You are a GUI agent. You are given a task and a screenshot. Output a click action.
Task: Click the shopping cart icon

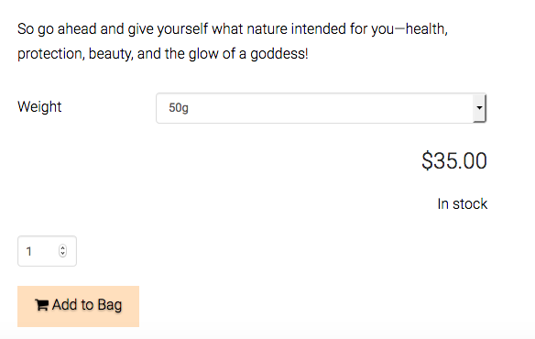[x=41, y=305]
